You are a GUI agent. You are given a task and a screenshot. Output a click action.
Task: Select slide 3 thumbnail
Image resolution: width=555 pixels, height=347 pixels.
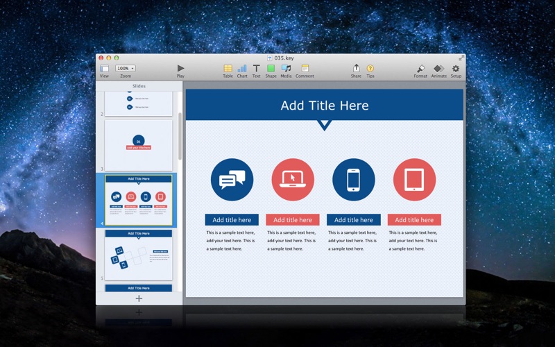(x=138, y=145)
